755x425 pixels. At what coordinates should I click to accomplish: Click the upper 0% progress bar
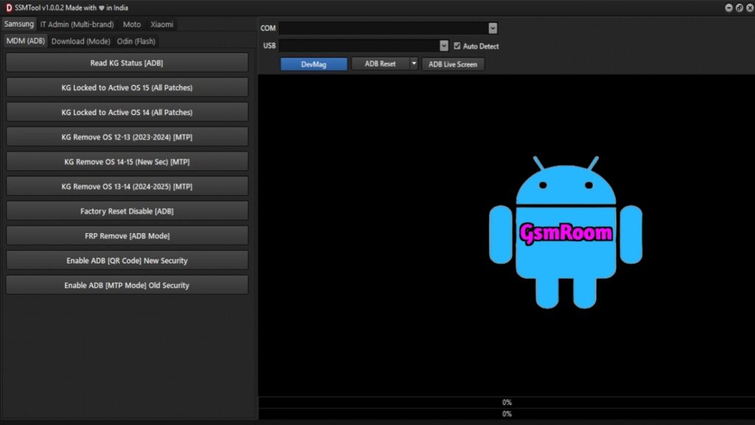pos(507,402)
